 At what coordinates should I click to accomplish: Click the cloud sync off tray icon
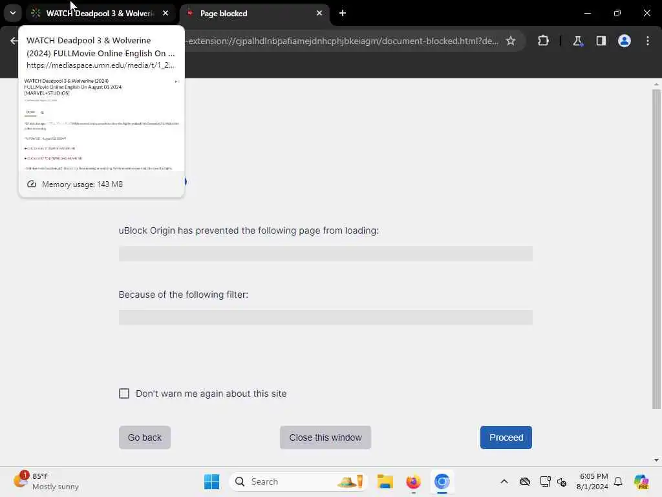pos(525,481)
